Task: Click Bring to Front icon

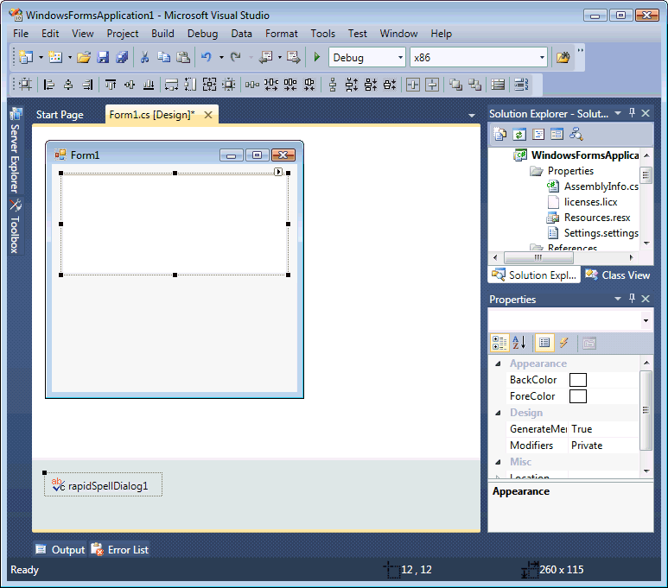Action: click(455, 85)
